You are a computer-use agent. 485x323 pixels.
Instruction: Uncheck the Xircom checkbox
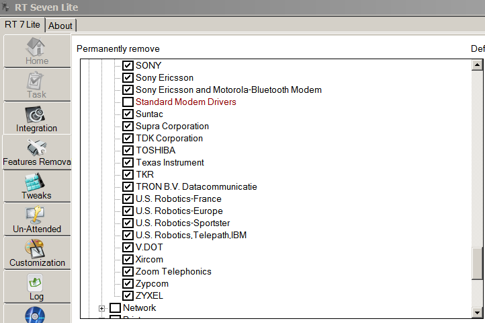pyautogui.click(x=128, y=259)
